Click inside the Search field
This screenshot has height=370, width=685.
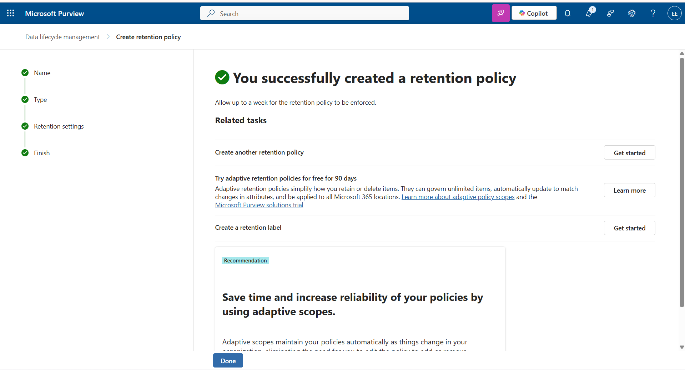click(x=304, y=13)
